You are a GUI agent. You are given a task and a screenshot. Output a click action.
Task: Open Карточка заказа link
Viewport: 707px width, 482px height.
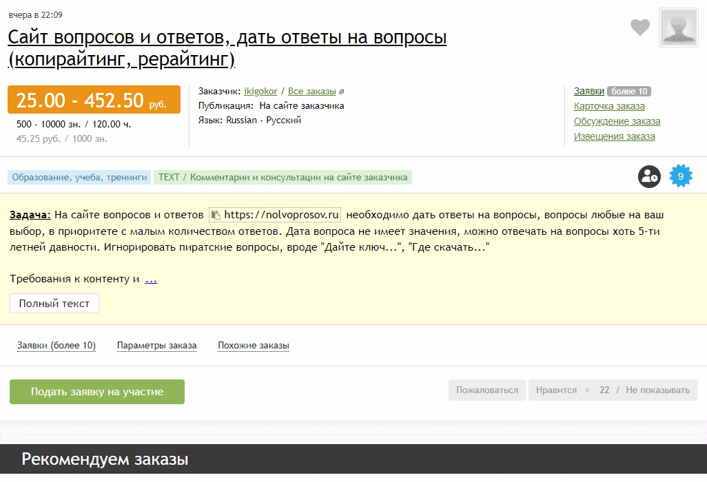click(609, 106)
